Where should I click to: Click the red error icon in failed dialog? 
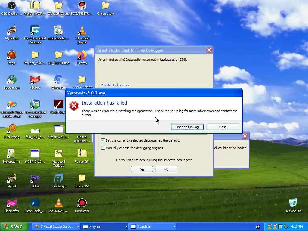(x=74, y=106)
